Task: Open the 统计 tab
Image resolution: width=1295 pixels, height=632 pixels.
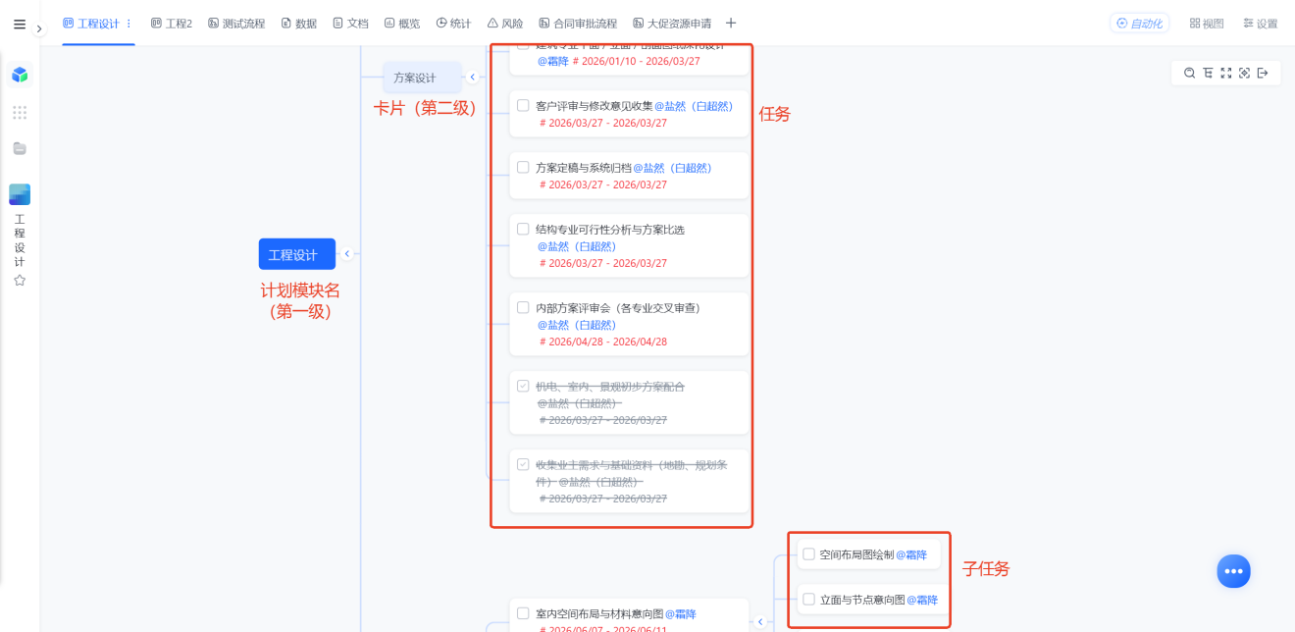Action: pyautogui.click(x=453, y=24)
